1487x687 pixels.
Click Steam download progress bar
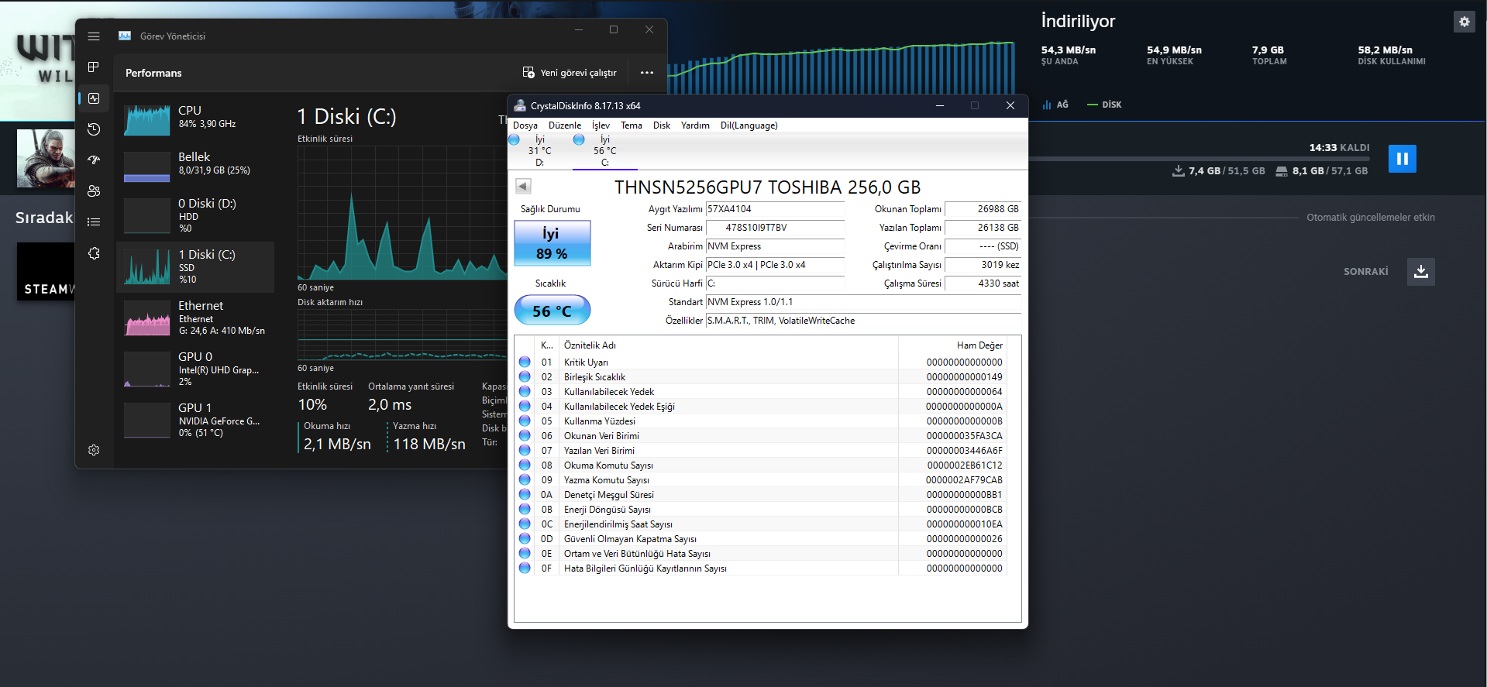[x=1199, y=159]
